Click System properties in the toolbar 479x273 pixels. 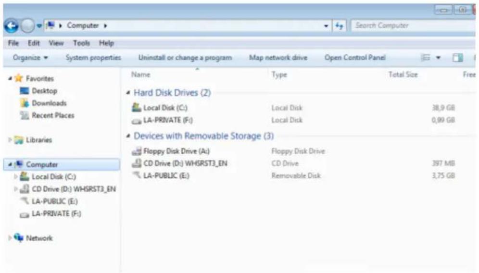[x=93, y=58]
